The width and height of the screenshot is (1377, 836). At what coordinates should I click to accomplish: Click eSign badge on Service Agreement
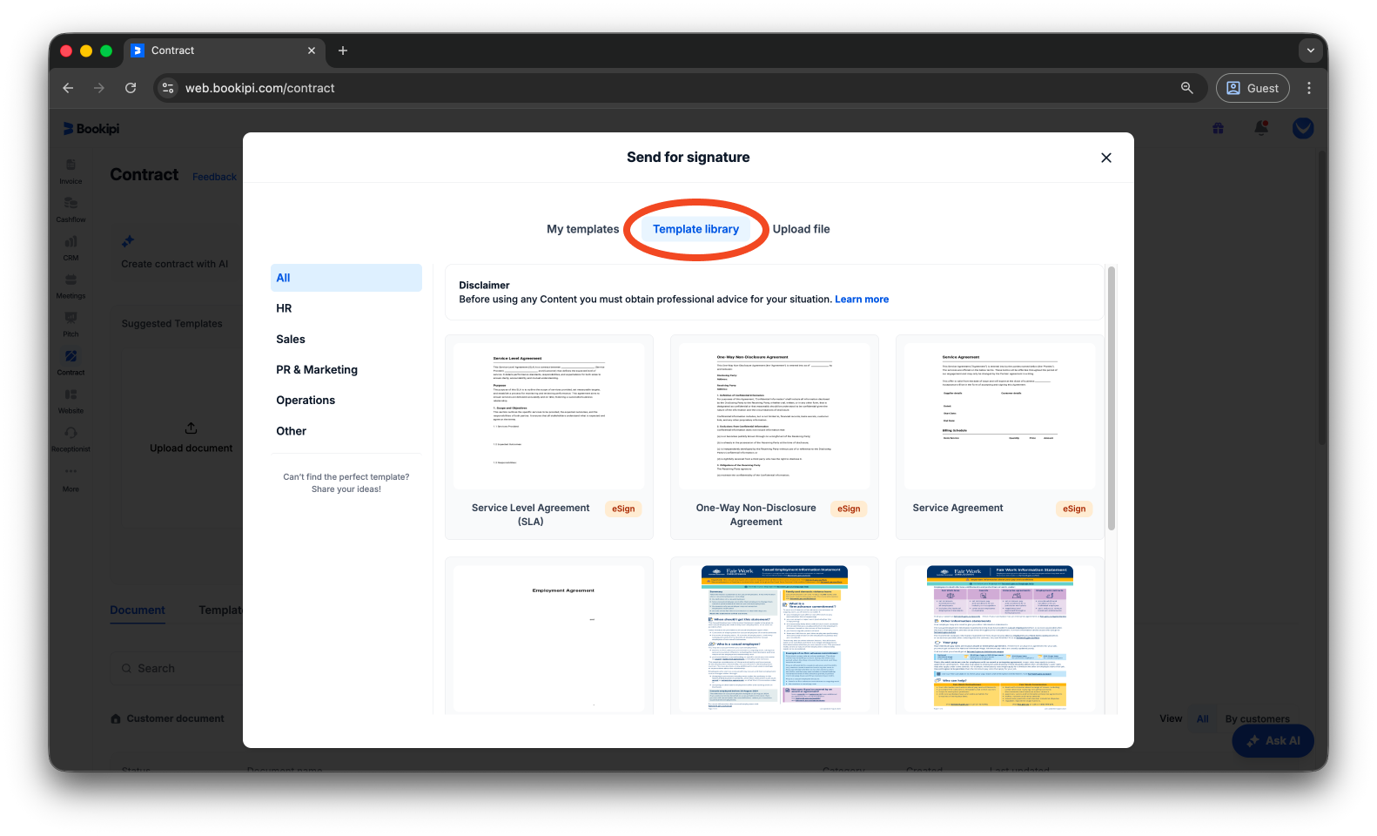coord(1074,509)
